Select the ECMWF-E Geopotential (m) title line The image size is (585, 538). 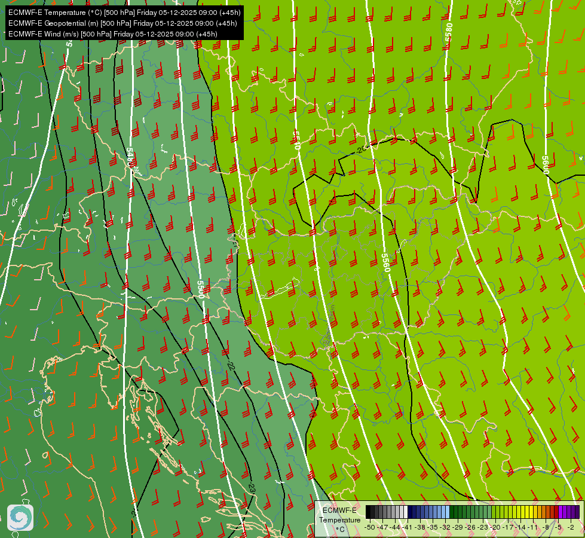point(122,23)
